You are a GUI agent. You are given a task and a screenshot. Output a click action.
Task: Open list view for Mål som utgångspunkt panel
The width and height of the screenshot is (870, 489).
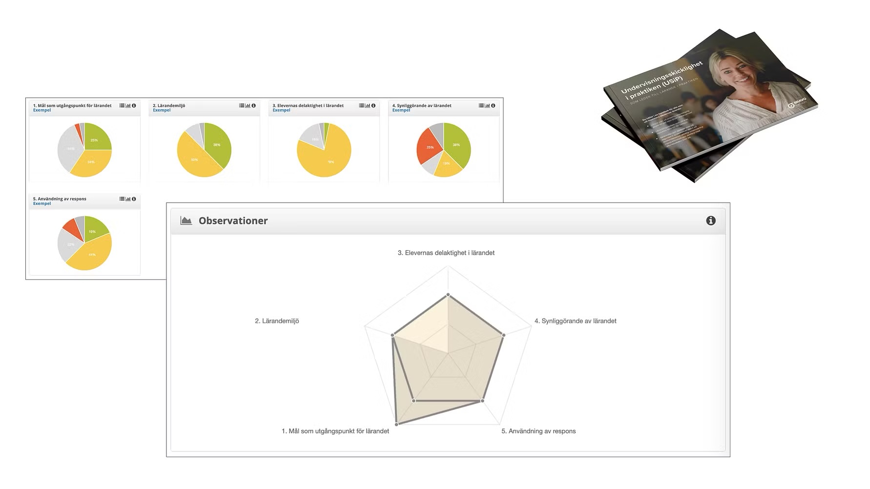(122, 105)
